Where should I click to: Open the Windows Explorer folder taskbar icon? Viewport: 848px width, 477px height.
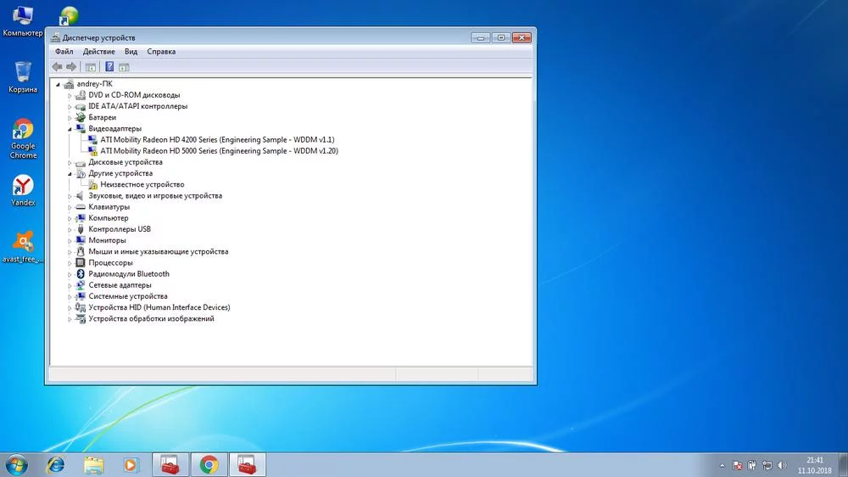pyautogui.click(x=93, y=465)
